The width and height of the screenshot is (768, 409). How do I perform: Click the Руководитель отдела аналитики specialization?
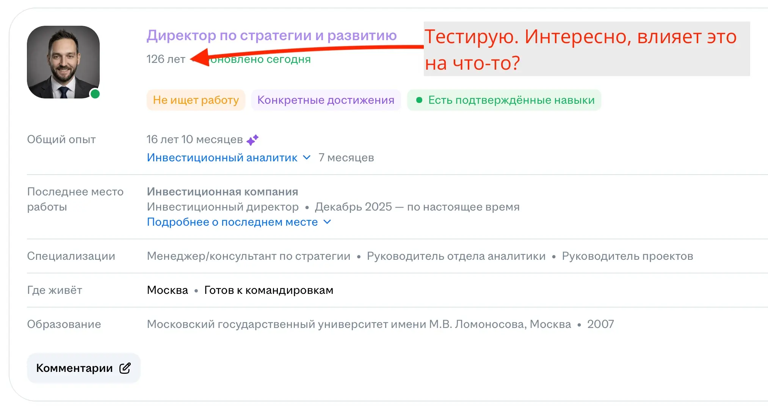456,256
